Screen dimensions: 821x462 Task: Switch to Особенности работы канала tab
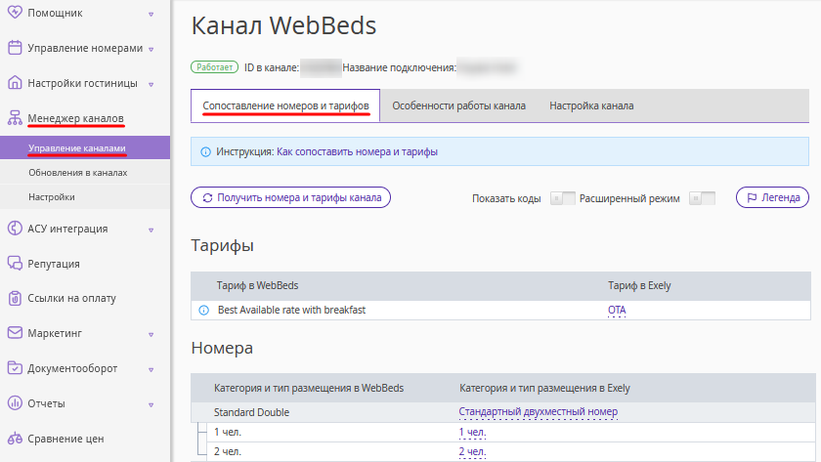(x=458, y=105)
